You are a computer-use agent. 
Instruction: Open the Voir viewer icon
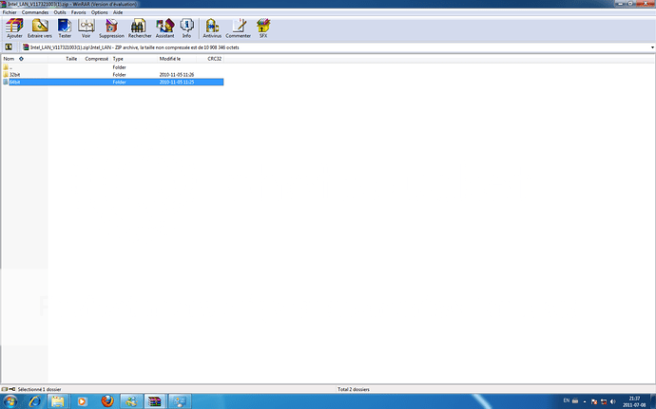click(x=87, y=28)
